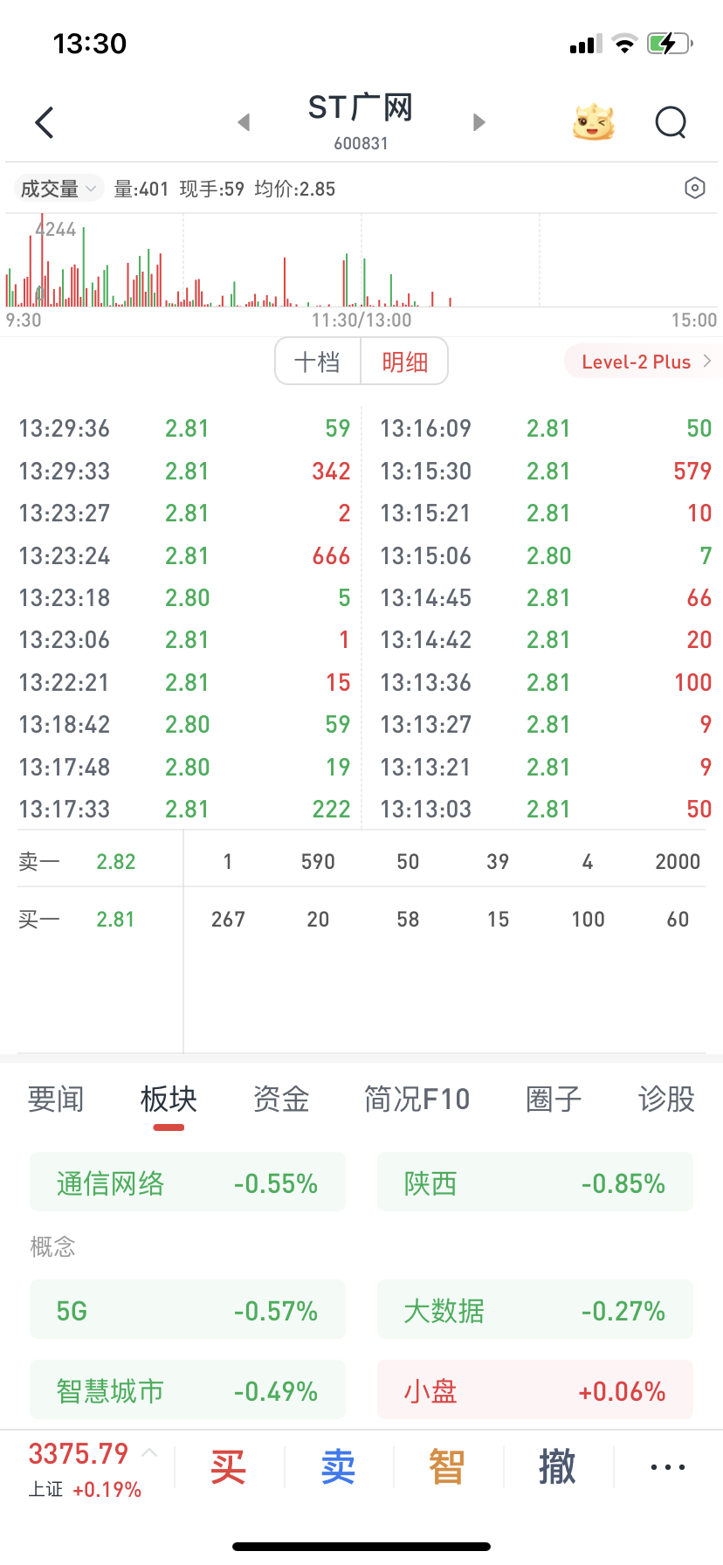
Task: Open the 诊股 stock diagnosis tab
Action: (x=666, y=1099)
